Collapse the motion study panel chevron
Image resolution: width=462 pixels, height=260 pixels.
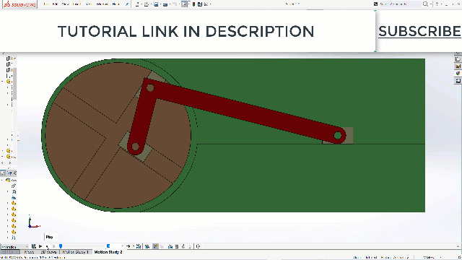[x=458, y=246]
